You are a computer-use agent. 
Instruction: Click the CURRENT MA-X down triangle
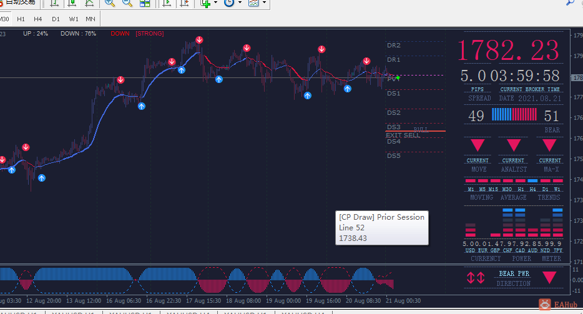click(x=549, y=145)
